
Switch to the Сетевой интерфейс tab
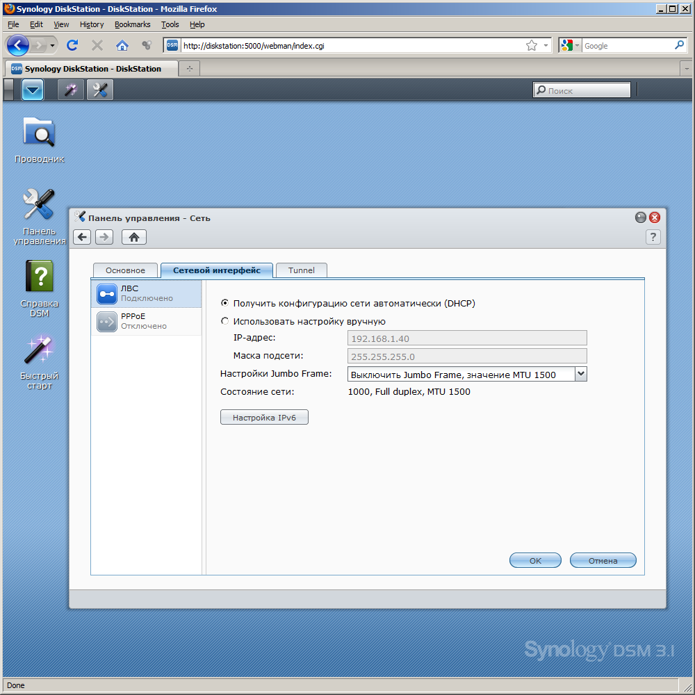pos(217,270)
